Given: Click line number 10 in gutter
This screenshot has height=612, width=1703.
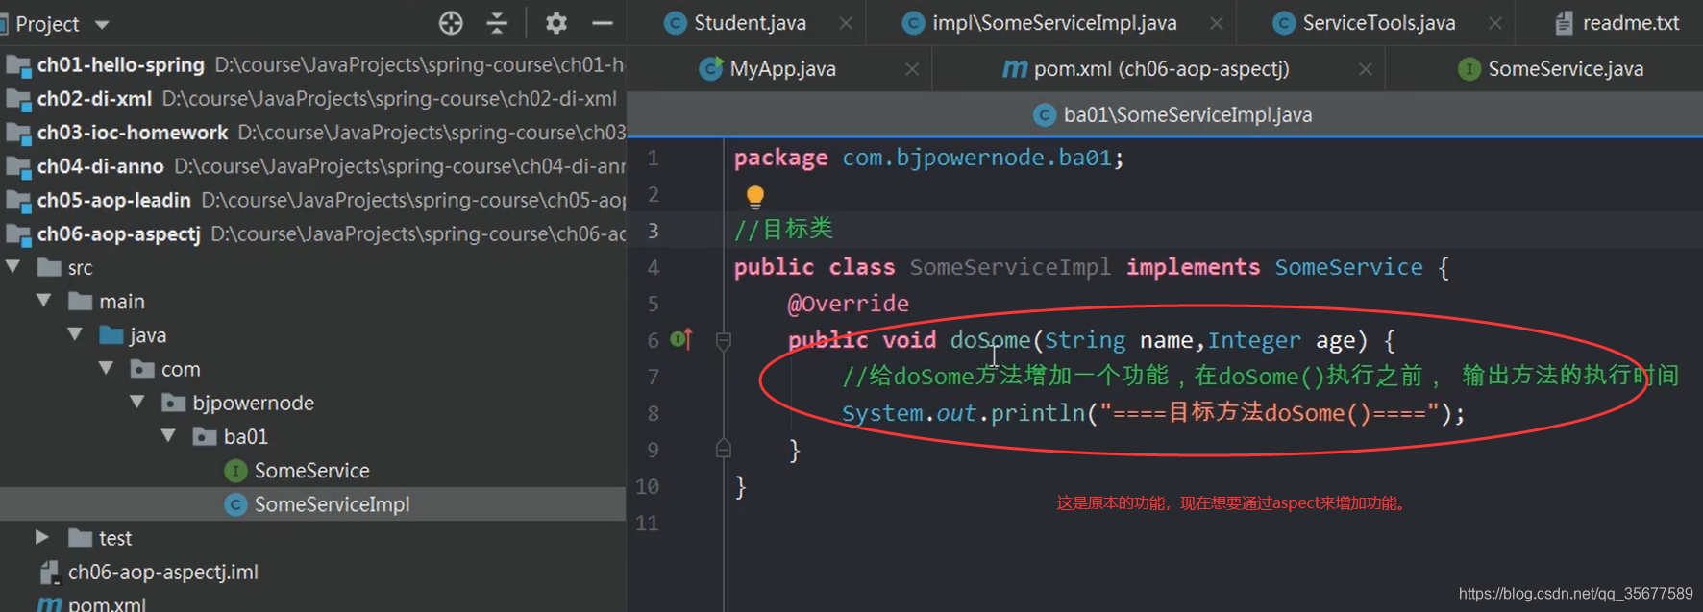Looking at the screenshot, I should 648,486.
